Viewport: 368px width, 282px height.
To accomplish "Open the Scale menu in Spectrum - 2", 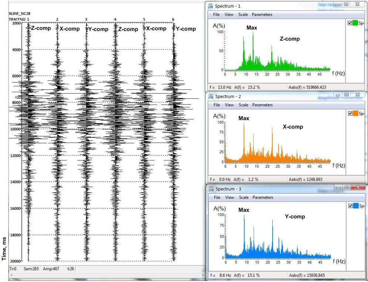I will 243,105.
